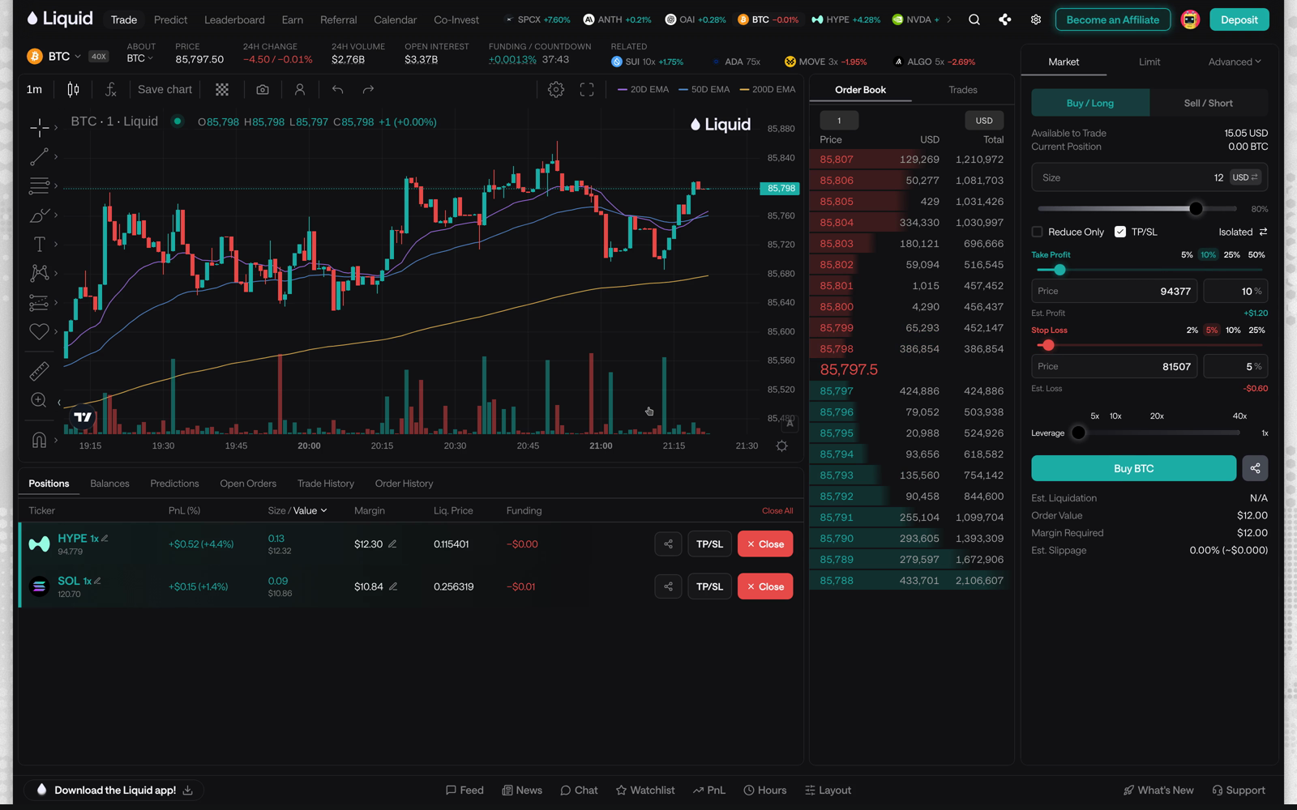Toggle fullscreen chart mode
The height and width of the screenshot is (810, 1297).
click(587, 90)
